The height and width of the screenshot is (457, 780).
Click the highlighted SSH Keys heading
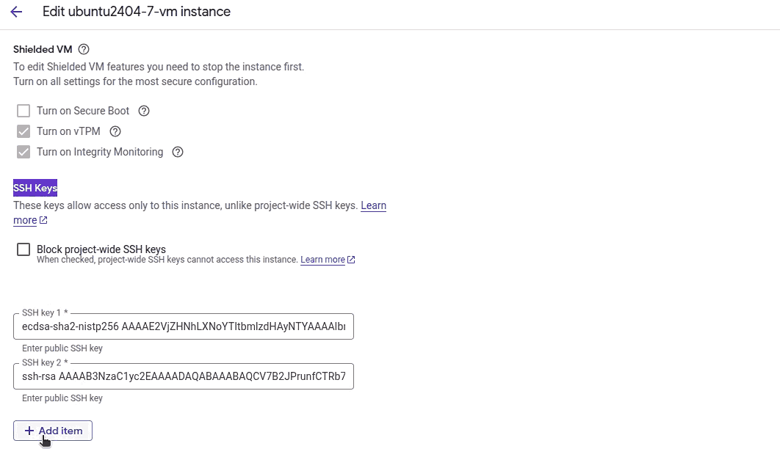coord(35,188)
